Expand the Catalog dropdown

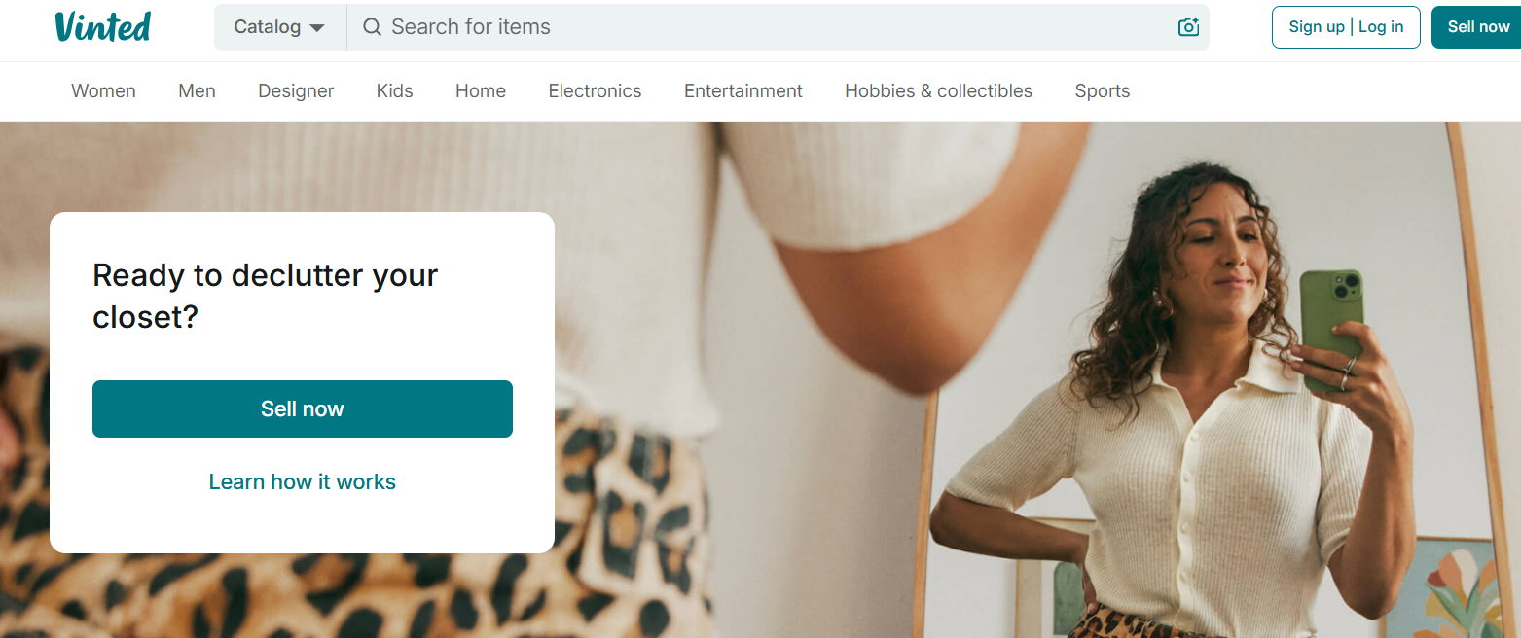(x=280, y=27)
